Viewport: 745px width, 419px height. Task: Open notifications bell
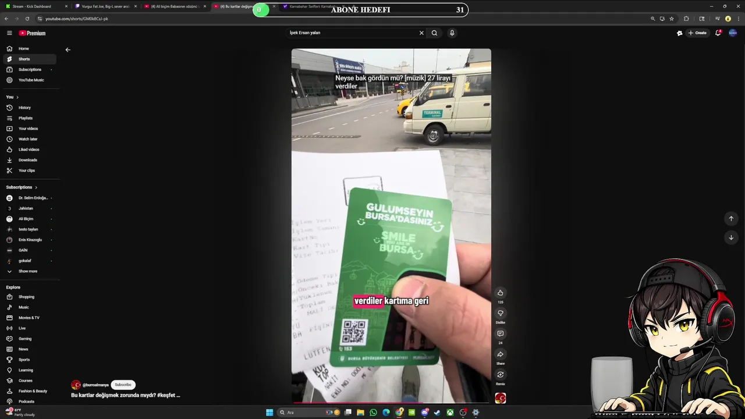[x=718, y=33]
